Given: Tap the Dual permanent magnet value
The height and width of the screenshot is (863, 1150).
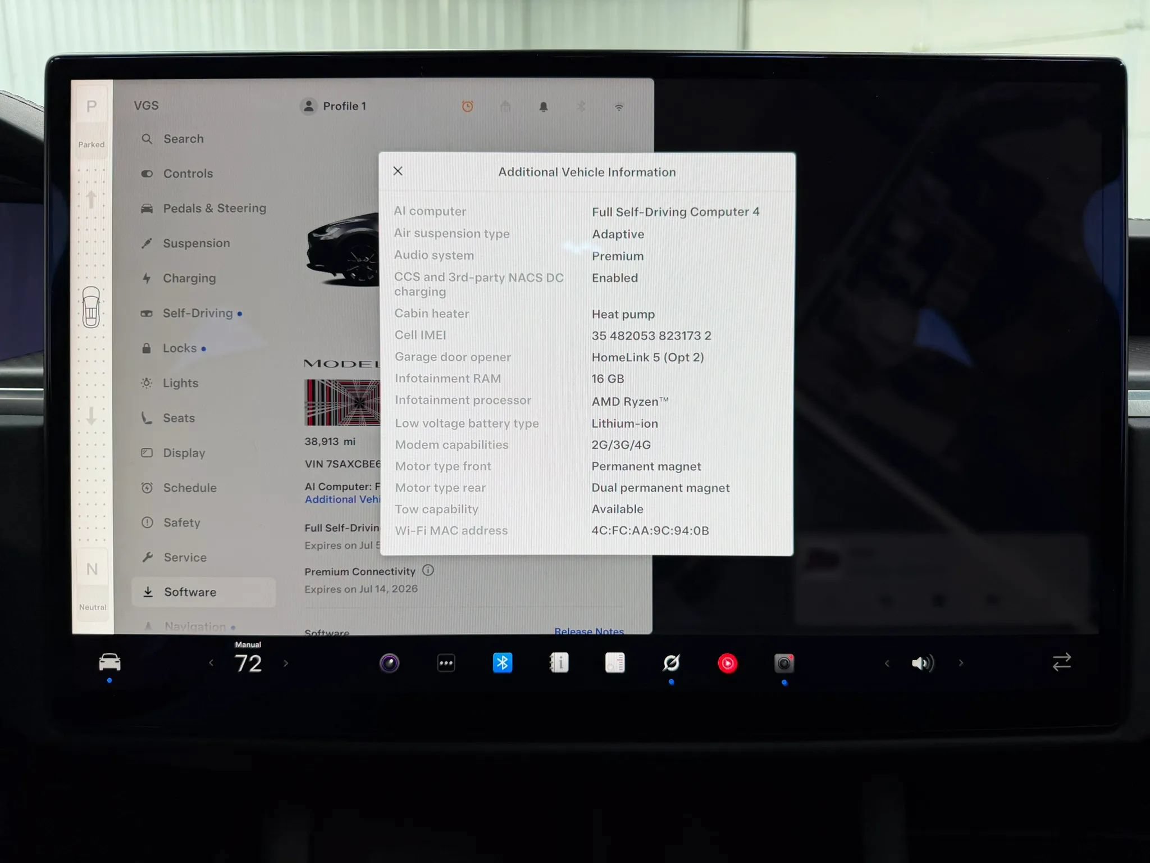Looking at the screenshot, I should click(660, 488).
